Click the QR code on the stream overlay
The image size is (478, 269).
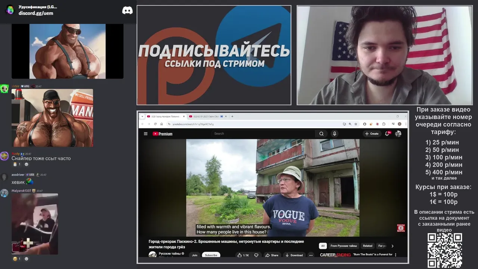[445, 250]
